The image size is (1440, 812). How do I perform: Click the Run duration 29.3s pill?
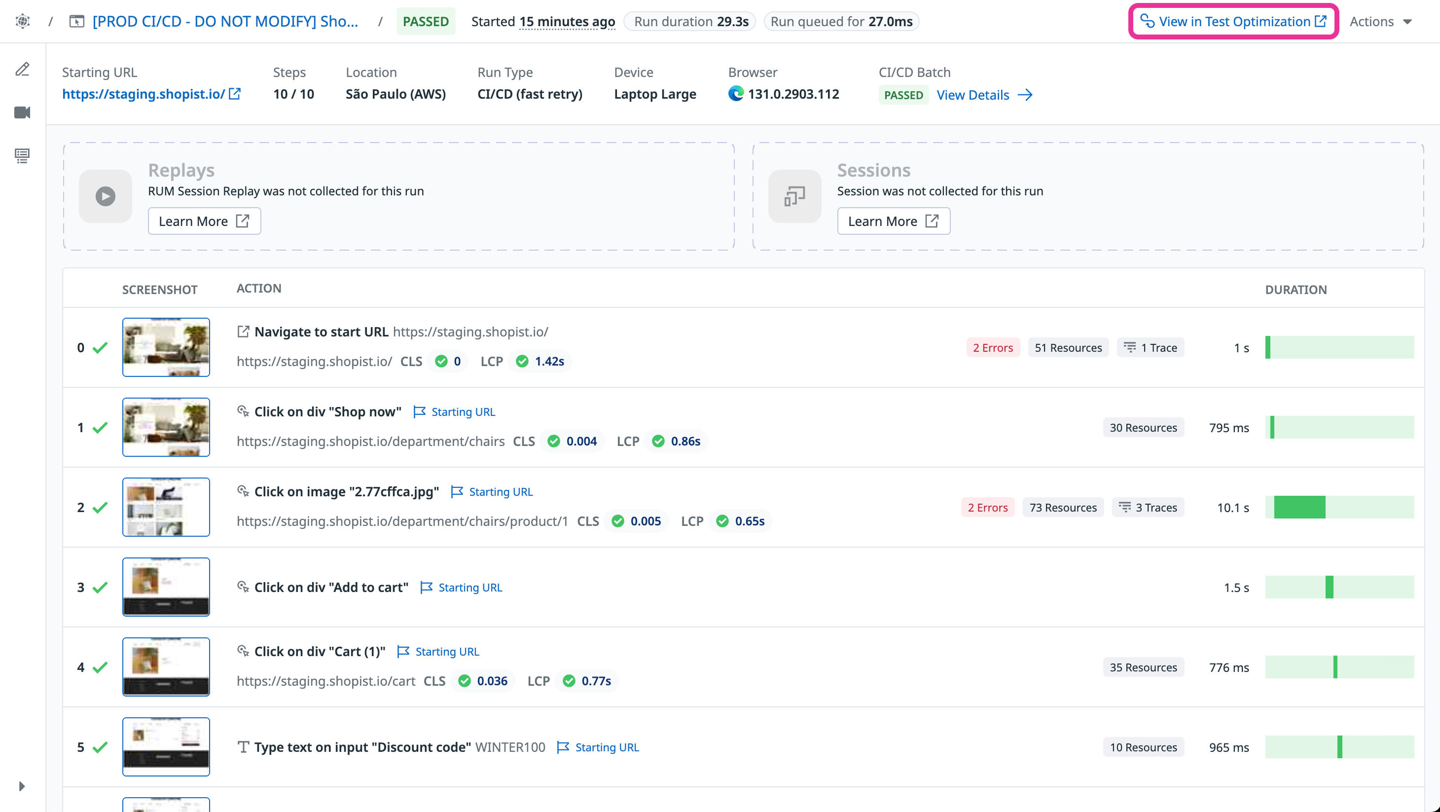[x=690, y=21]
